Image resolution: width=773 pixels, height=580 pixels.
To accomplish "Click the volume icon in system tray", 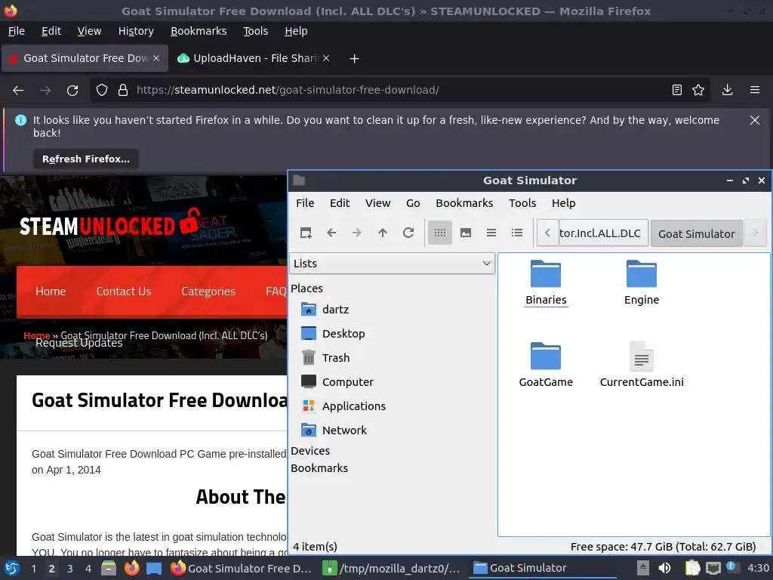I will (x=664, y=569).
